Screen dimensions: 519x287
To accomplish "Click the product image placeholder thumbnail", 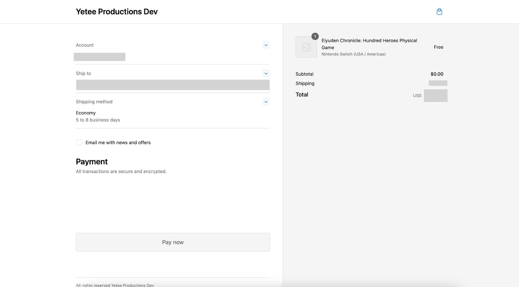I will point(306,47).
